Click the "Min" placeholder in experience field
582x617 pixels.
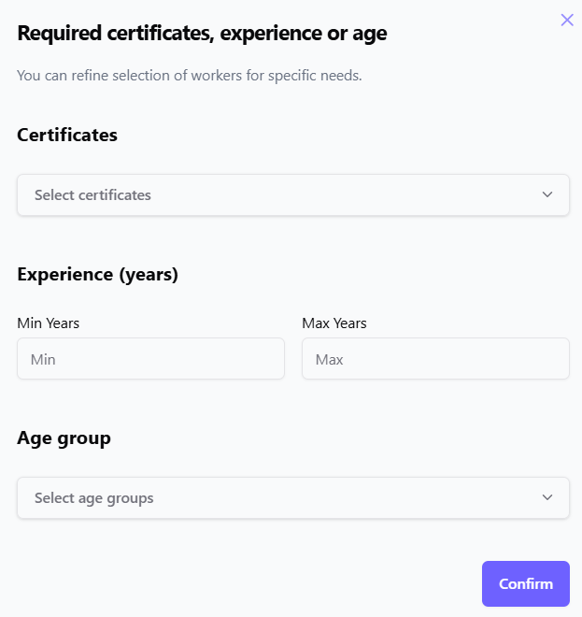[x=43, y=359]
